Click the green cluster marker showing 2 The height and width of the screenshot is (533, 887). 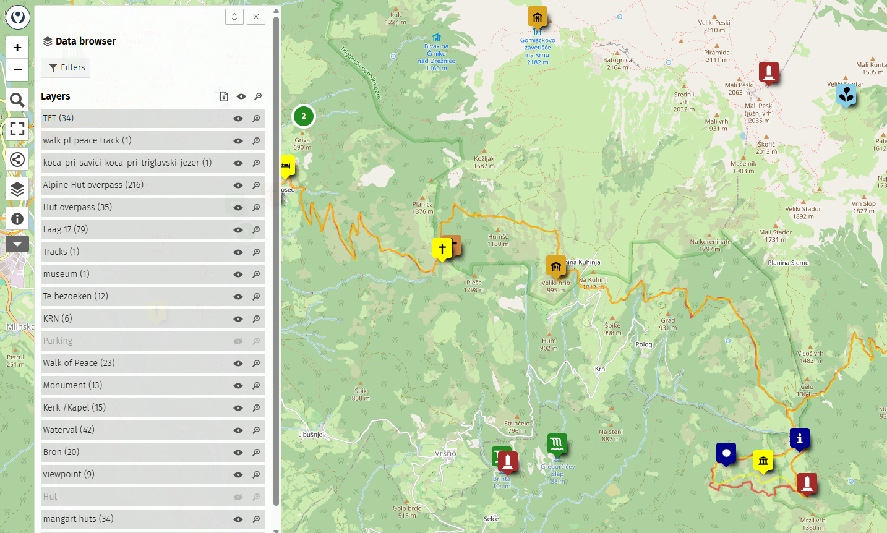click(303, 116)
